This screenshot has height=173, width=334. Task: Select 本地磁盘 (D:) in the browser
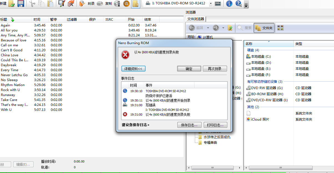click(258, 63)
